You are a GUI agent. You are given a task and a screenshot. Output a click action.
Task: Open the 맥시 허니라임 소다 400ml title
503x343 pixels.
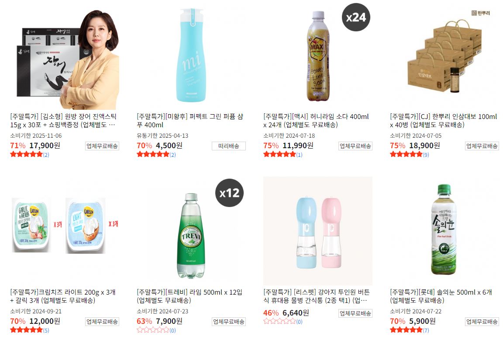pyautogui.click(x=316, y=121)
